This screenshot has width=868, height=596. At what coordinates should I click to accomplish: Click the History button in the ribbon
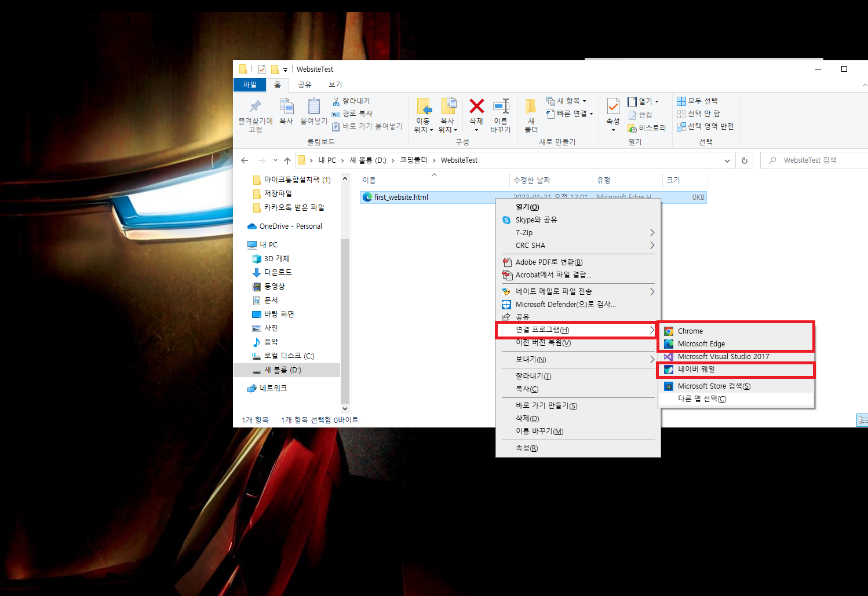[647, 128]
